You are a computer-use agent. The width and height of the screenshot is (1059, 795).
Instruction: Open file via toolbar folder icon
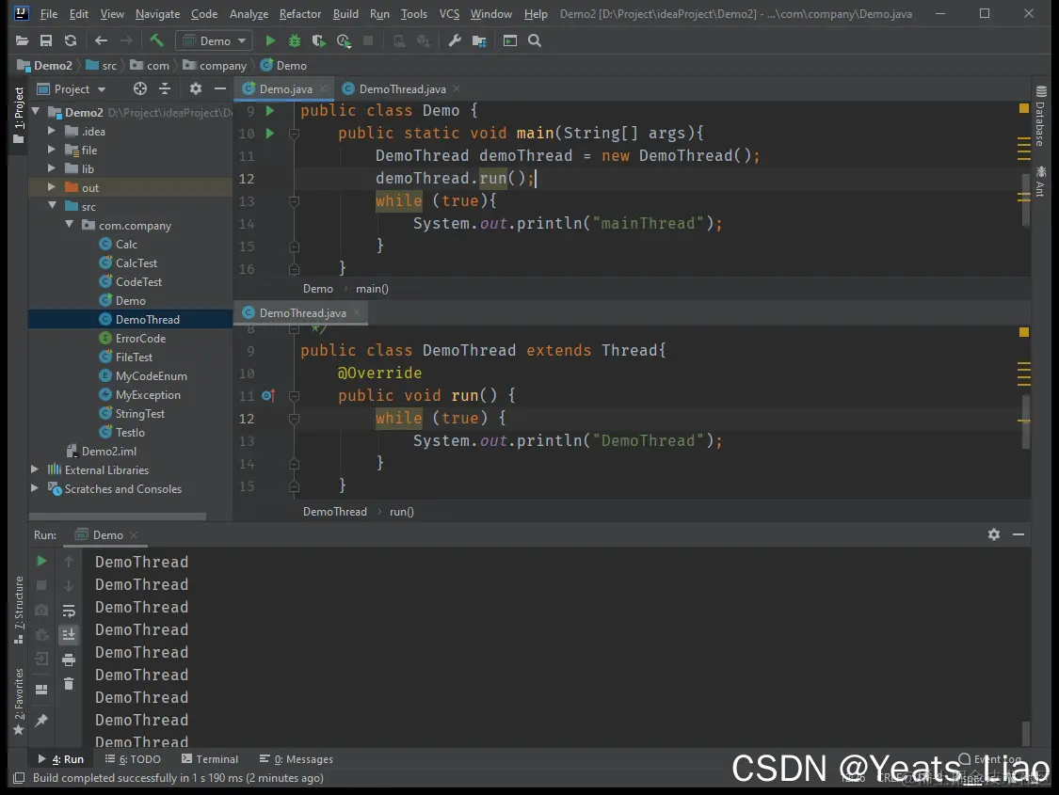pos(23,41)
